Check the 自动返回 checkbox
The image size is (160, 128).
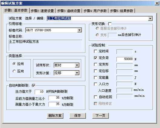click(x=95, y=97)
